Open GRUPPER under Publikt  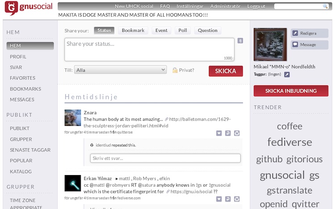[x=21, y=139]
